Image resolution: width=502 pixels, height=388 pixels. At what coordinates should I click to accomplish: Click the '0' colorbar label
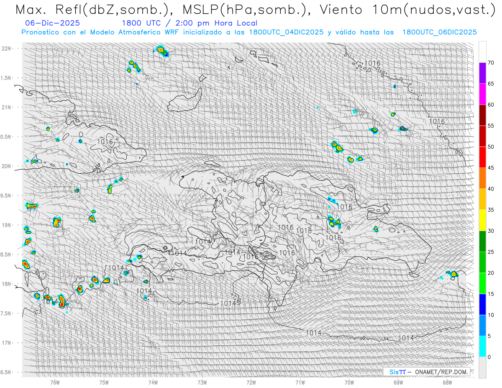(x=489, y=357)
